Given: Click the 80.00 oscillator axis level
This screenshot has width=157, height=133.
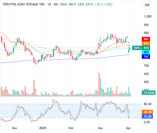Looking at the screenshot, I should click(x=148, y=104).
